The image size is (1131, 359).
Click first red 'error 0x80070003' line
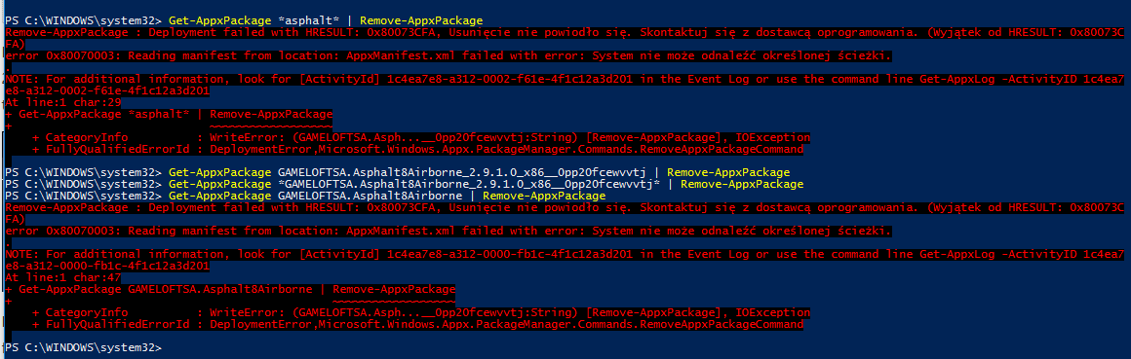[448, 55]
